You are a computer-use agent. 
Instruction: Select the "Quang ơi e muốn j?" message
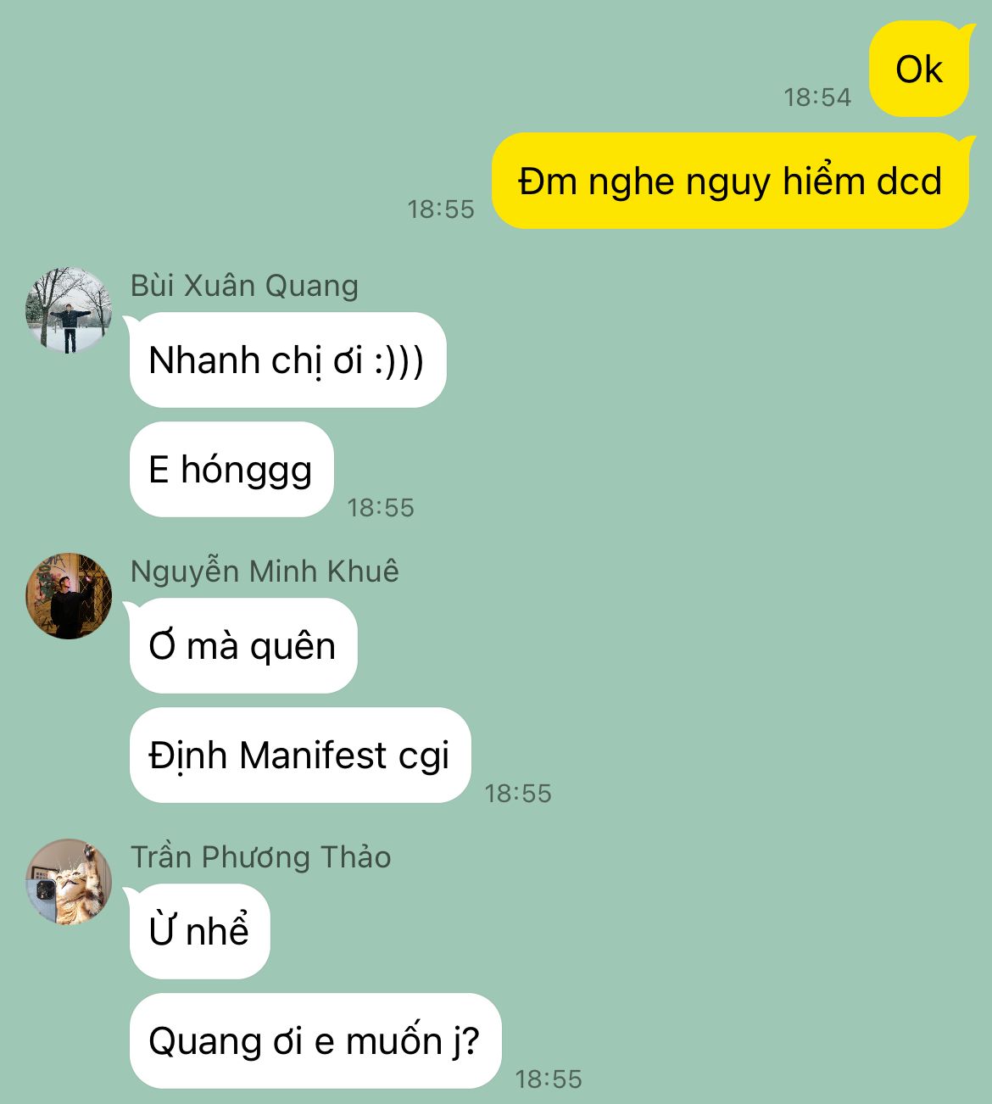point(315,1041)
